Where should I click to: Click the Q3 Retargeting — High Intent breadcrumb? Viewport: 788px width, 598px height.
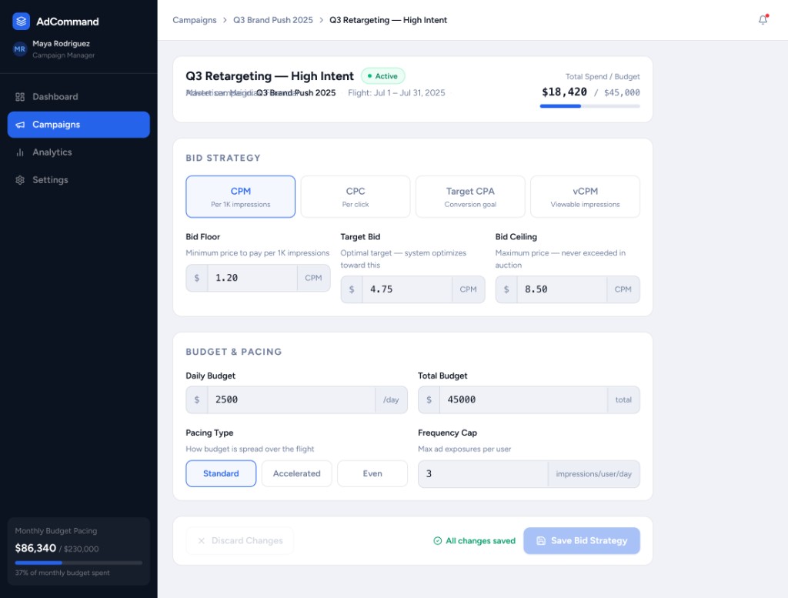click(388, 20)
